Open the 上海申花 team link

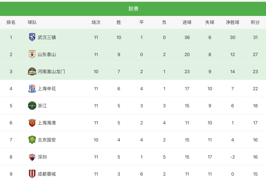47,89
